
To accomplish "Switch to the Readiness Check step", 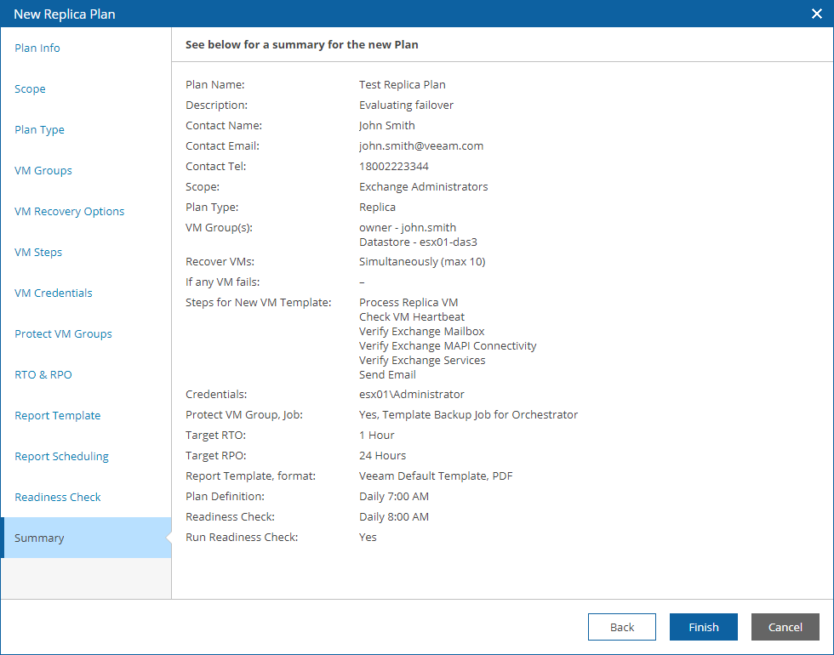I will coord(58,497).
